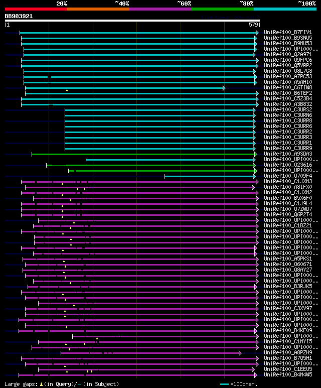
Task: Open hit UniRef100_C1JXM2
Action: coord(288,192)
